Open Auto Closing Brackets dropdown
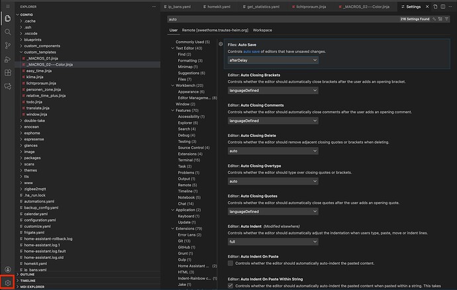Image resolution: width=457 pixels, height=290 pixels. pos(273,90)
